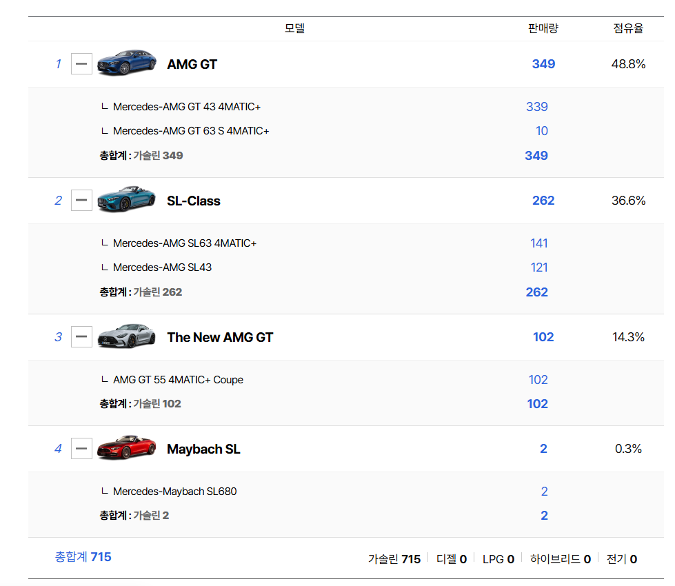Click the 디젤 0 footer count

pos(452,559)
